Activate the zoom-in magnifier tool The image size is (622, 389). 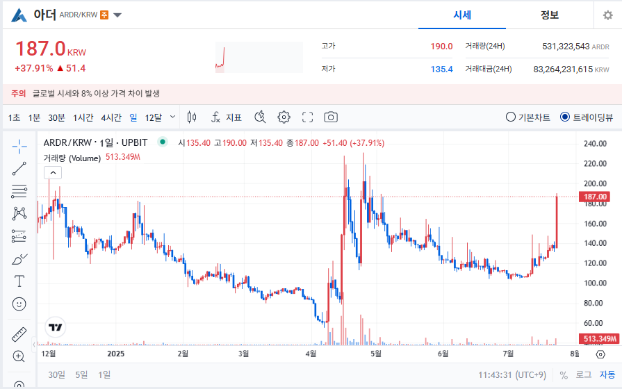pos(19,356)
